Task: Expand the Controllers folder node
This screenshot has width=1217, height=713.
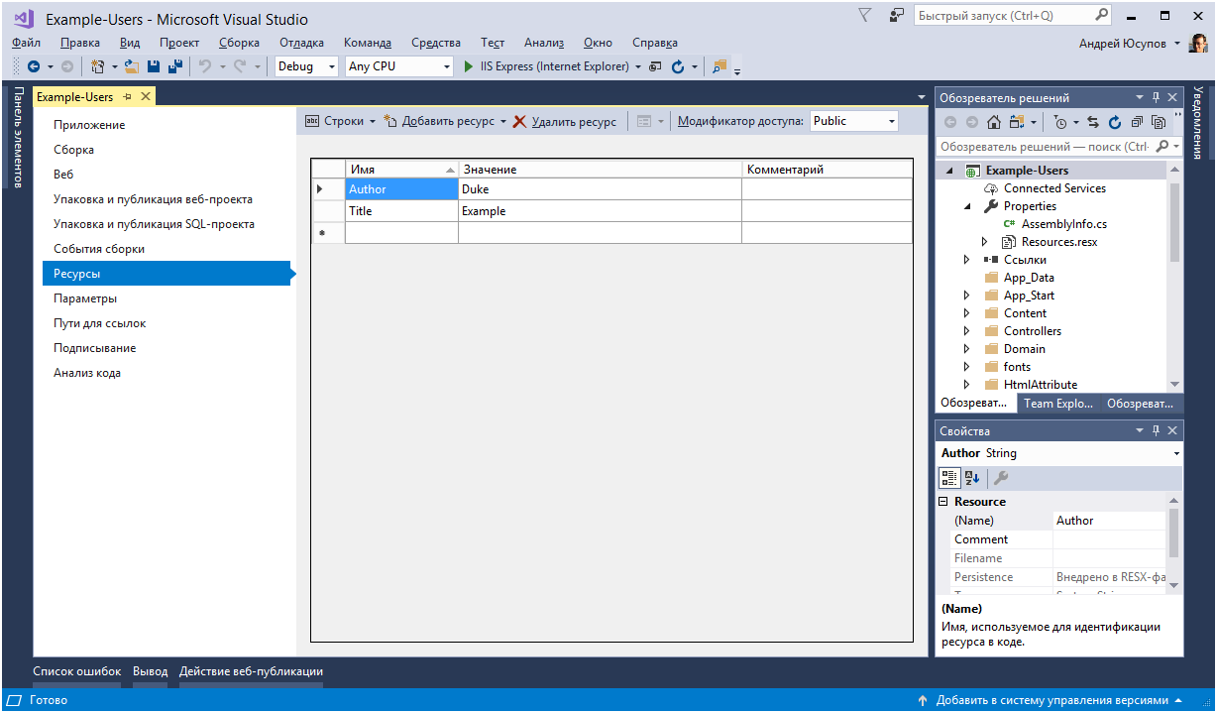Action: 967,331
